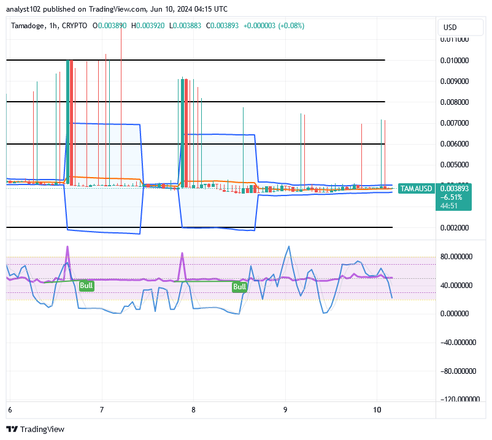Viewport: 492px width, 440px height.
Task: Click the date label 7 on time axis
Action: [102, 410]
